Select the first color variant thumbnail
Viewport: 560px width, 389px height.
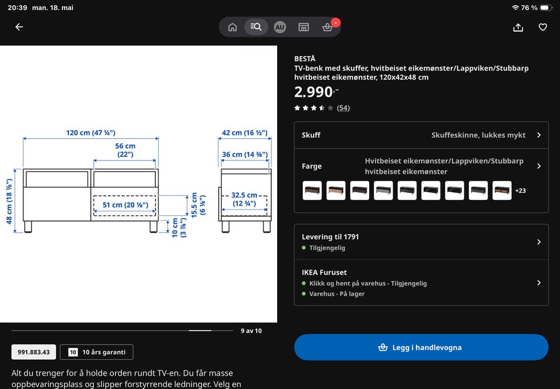(312, 190)
